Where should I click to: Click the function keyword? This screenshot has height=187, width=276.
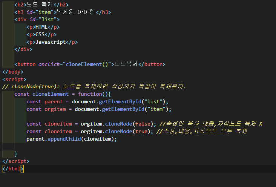[90, 94]
